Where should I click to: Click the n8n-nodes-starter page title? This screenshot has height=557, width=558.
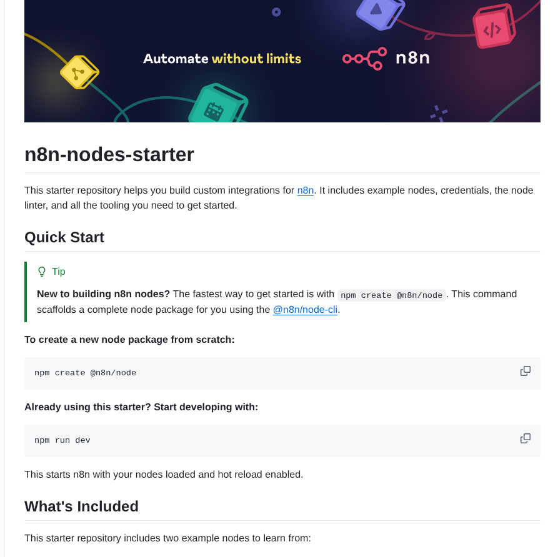point(109,154)
